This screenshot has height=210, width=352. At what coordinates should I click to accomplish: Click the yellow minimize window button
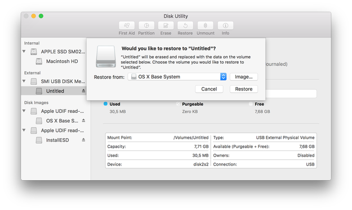pyautogui.click(x=33, y=16)
